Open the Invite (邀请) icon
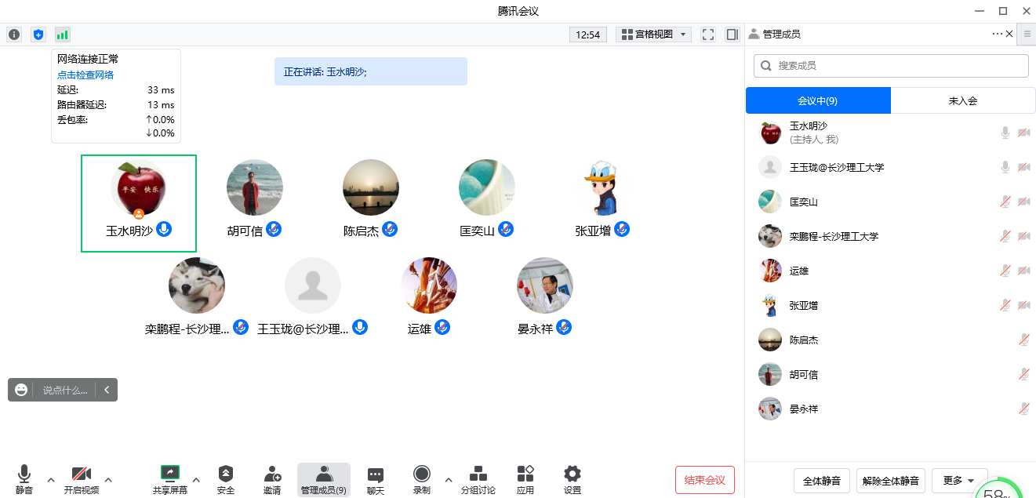 point(272,479)
